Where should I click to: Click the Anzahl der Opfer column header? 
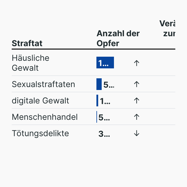[118, 38]
